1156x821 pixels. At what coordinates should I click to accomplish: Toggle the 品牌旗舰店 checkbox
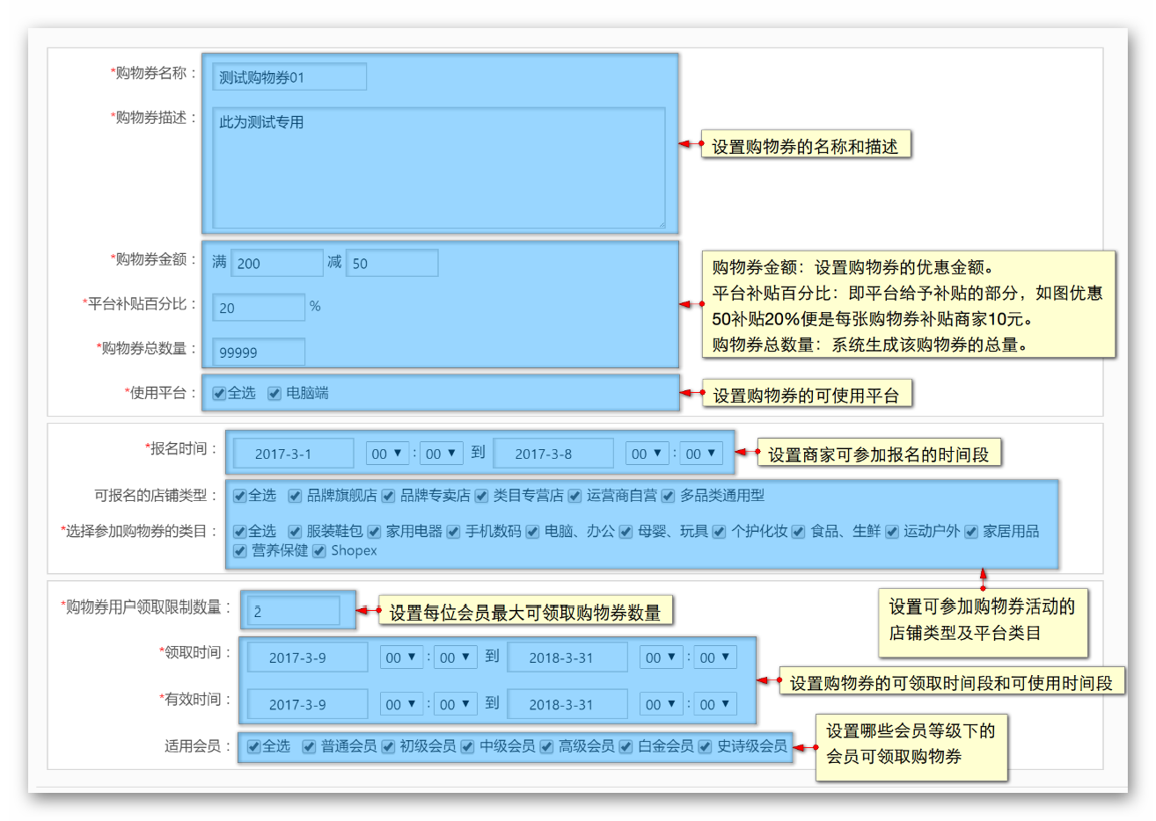click(296, 496)
